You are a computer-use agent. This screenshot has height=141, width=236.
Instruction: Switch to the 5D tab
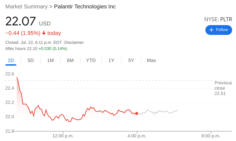(x=31, y=60)
